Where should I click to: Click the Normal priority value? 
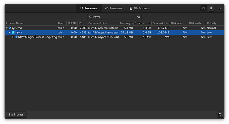point(211,28)
